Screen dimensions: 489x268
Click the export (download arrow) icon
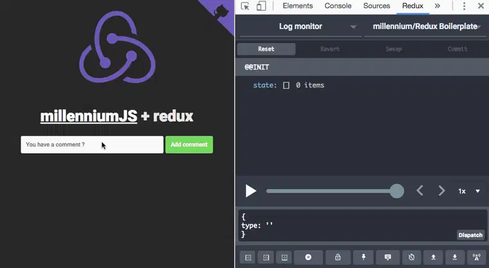pos(455,258)
